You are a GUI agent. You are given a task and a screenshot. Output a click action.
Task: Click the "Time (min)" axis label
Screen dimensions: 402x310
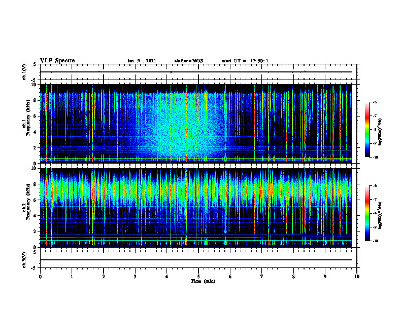pos(203,281)
